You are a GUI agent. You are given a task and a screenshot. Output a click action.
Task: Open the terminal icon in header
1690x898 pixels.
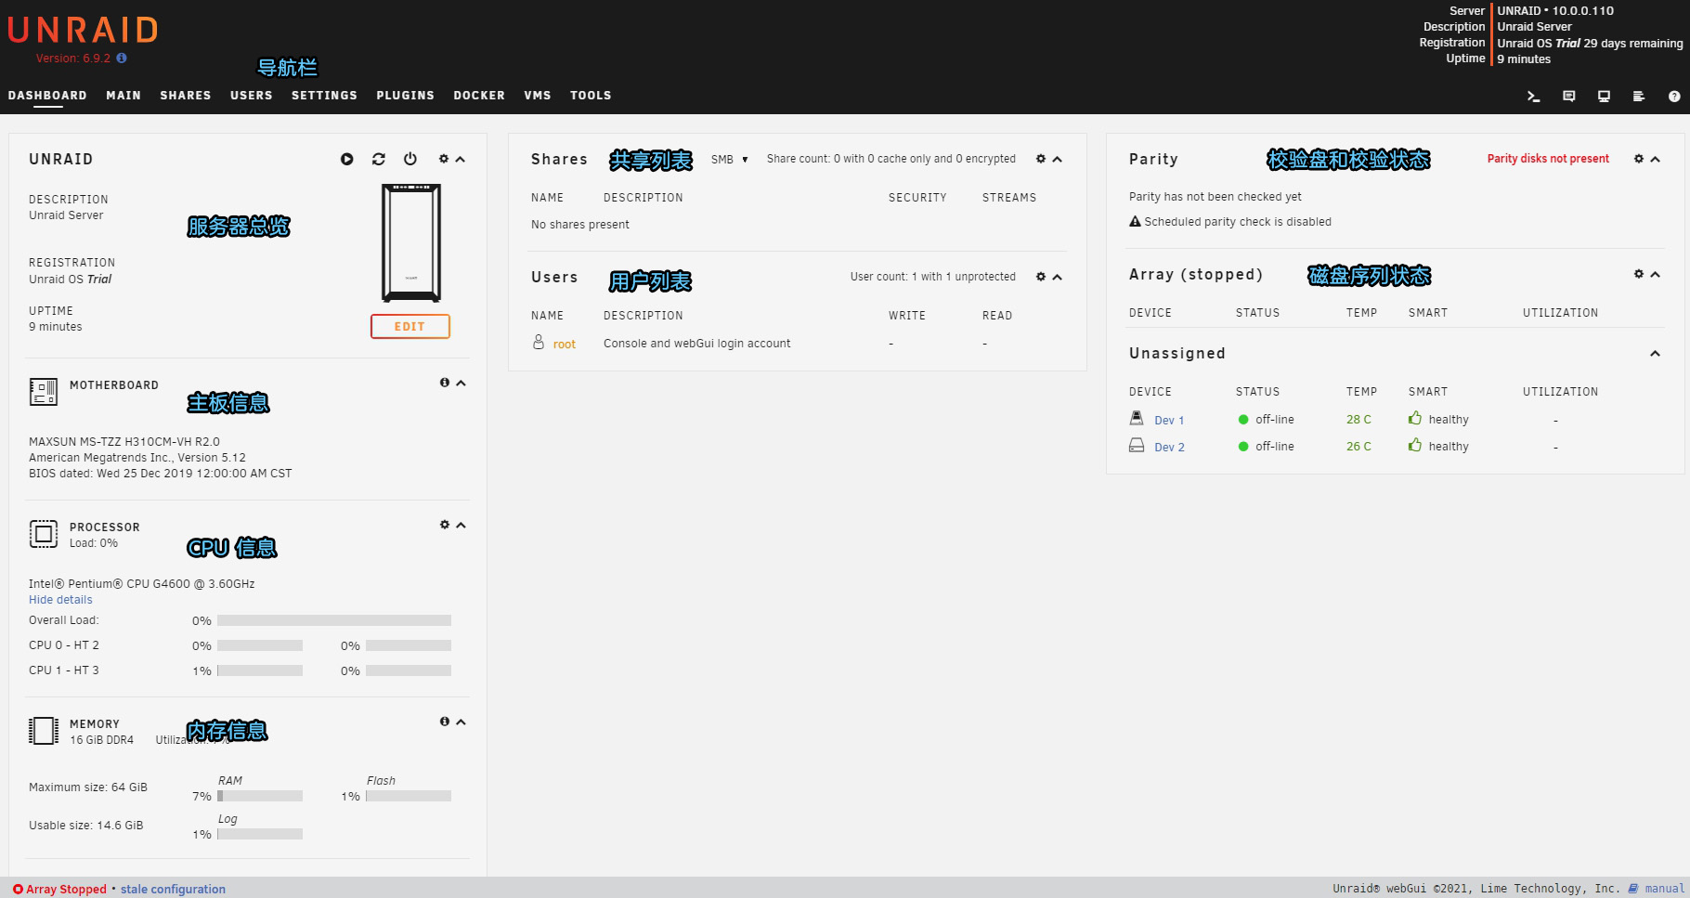pos(1534,96)
